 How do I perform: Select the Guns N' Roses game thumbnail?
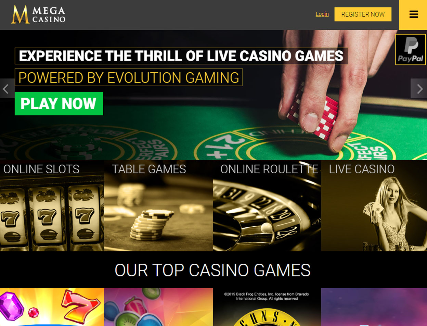coord(267,307)
